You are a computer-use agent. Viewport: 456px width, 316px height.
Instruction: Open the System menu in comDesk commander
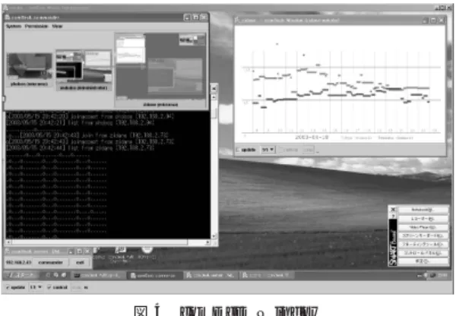tap(14, 26)
